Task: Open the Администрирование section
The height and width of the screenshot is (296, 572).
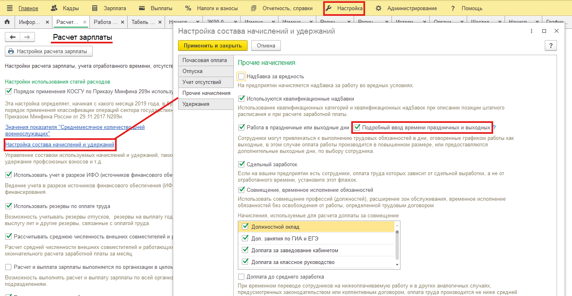Action: [406, 8]
